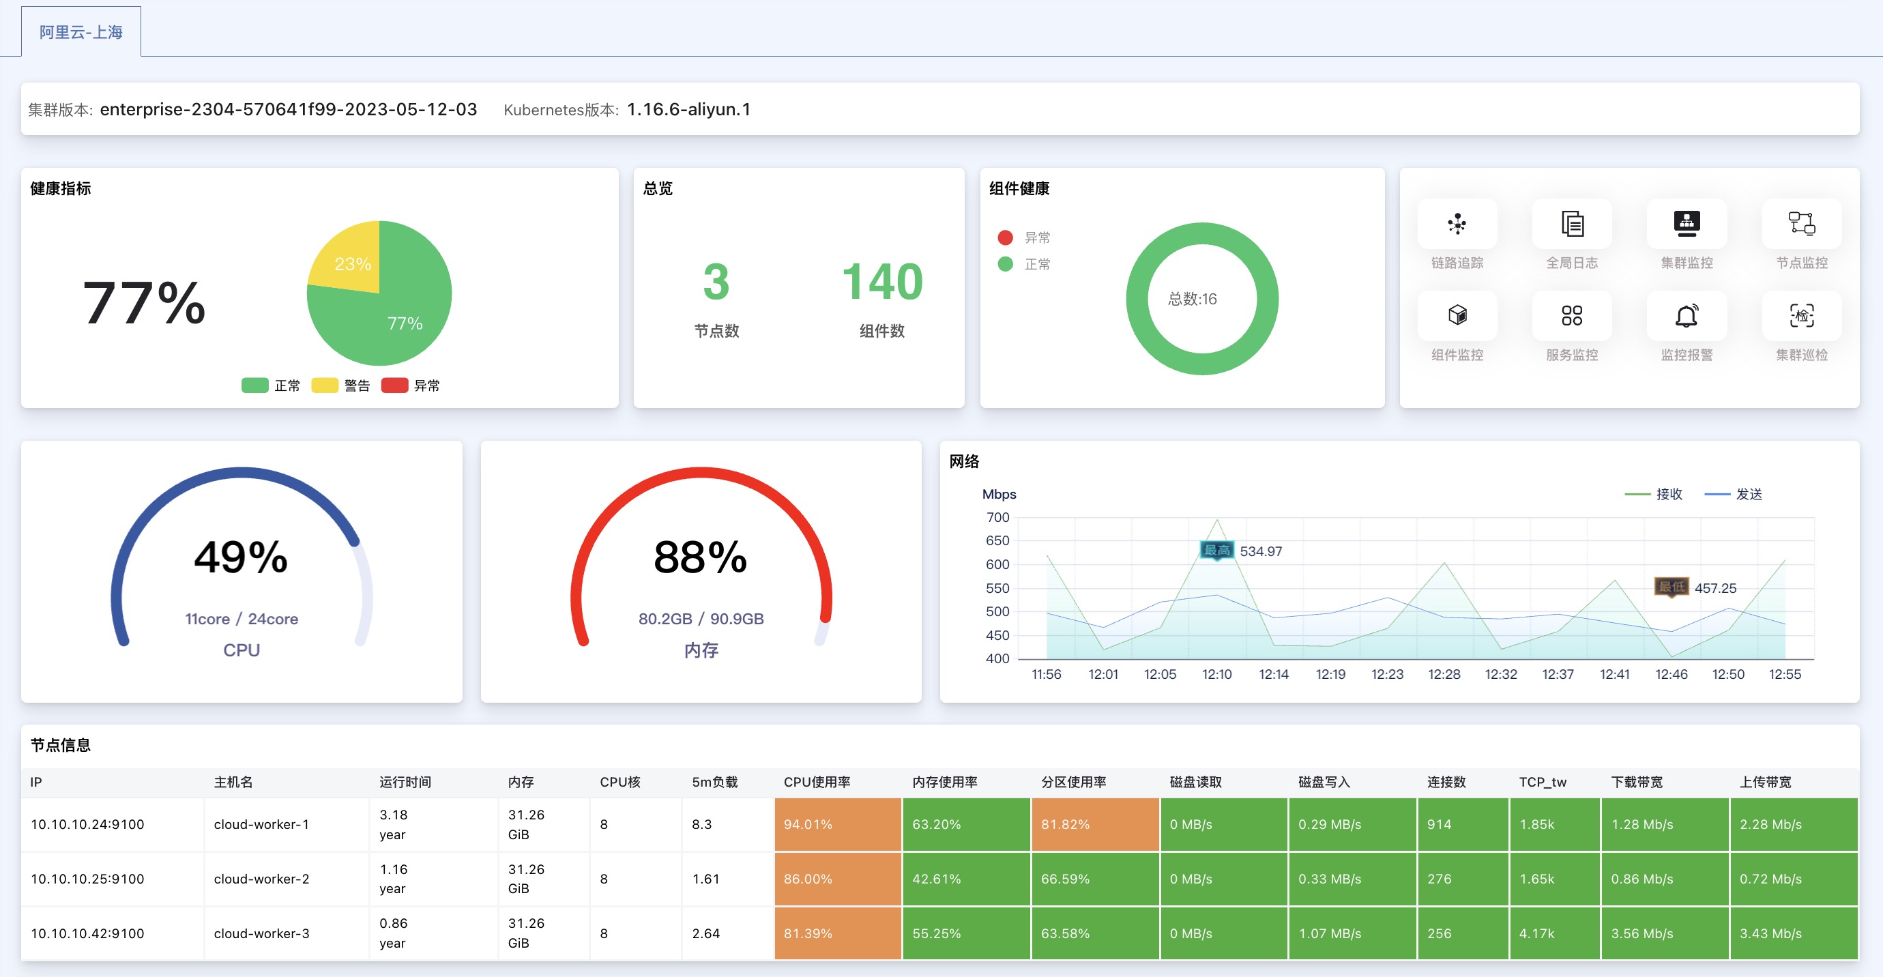The image size is (1883, 977).
Task: Select IP 10.10.10.25:9100 cell
Action: pos(113,878)
